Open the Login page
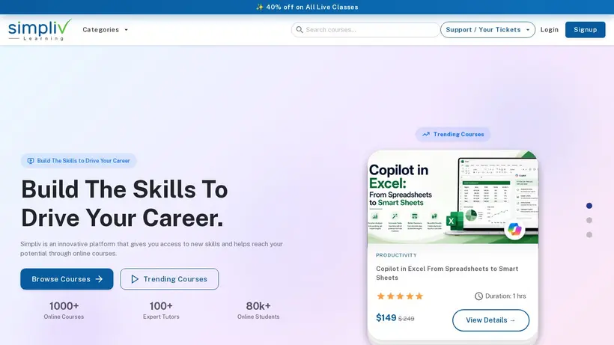Image resolution: width=614 pixels, height=345 pixels. click(550, 30)
